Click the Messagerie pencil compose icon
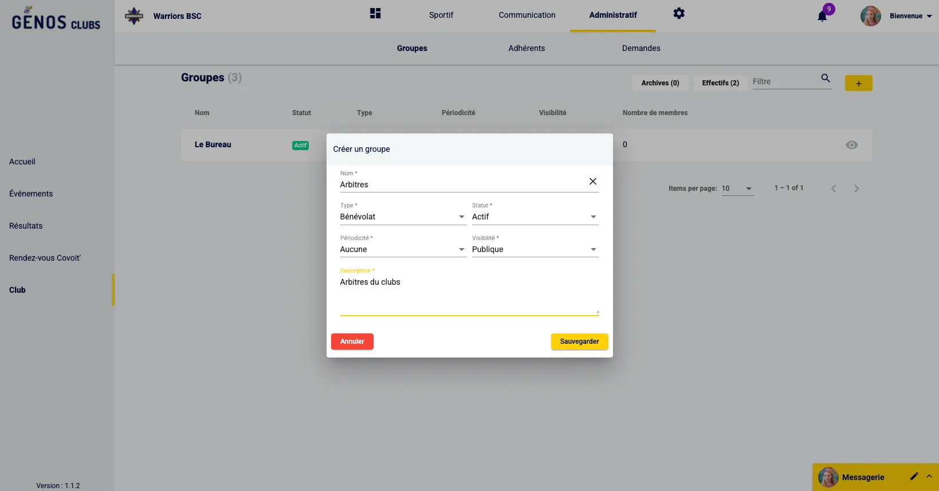Screen dimensions: 939x491 (x=914, y=476)
